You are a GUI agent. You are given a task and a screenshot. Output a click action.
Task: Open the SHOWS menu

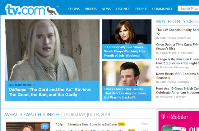pyautogui.click(x=74, y=9)
